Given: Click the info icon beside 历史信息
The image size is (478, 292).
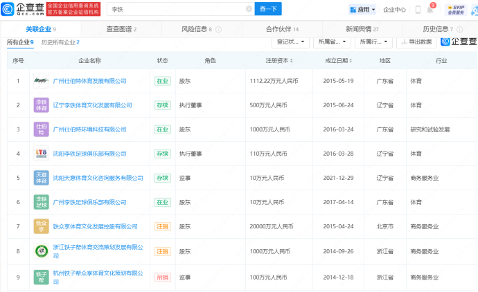Looking at the screenshot, I should [x=459, y=30].
